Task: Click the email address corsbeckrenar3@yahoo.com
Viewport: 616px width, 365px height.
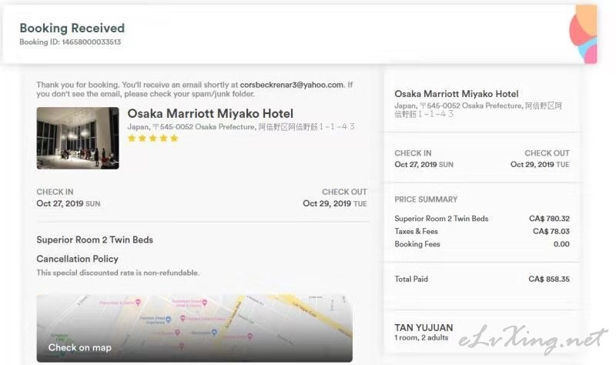Action: click(292, 85)
